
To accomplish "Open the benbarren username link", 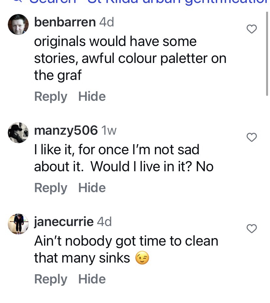I will tap(65, 22).
